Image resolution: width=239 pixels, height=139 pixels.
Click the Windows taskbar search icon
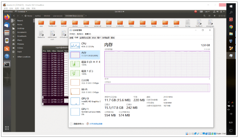(231, 13)
